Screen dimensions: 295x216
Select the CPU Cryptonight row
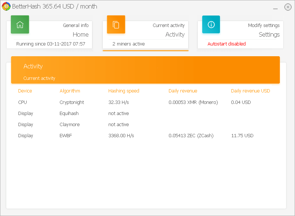coord(72,102)
